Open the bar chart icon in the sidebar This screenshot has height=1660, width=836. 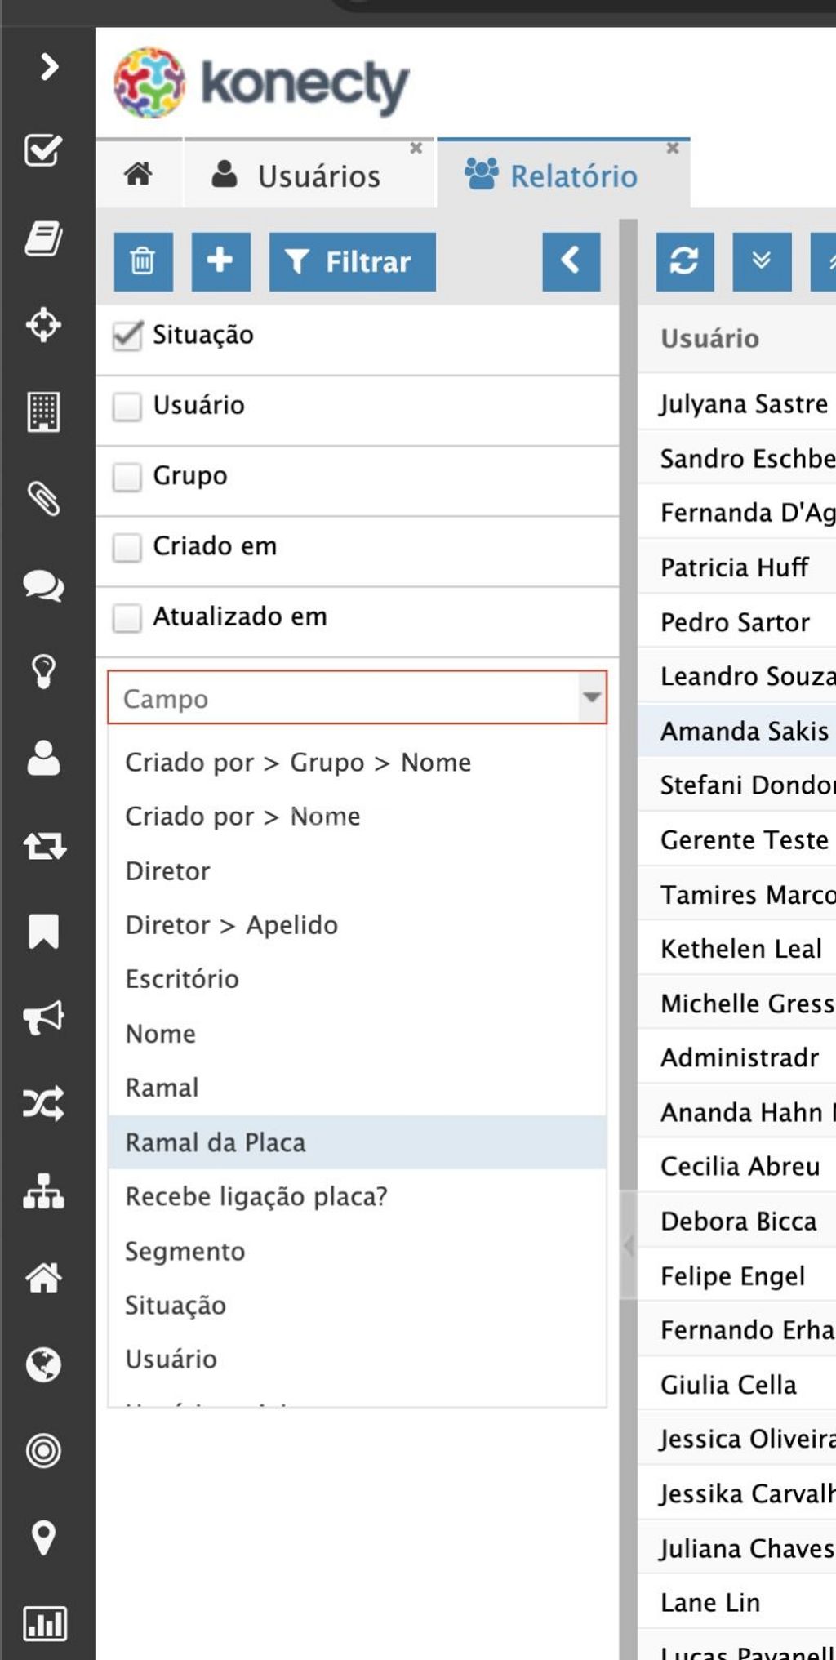click(45, 1623)
